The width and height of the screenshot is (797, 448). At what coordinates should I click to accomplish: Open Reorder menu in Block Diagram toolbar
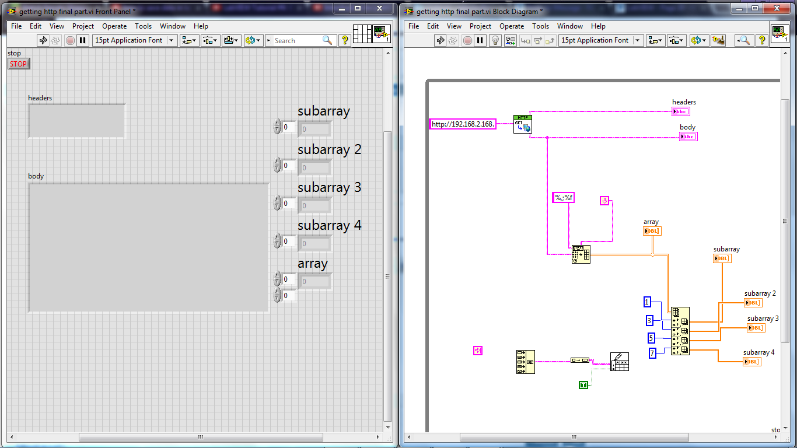point(698,40)
